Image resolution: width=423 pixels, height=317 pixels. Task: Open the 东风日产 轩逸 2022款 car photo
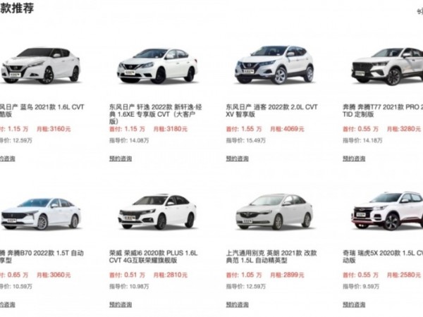(x=157, y=66)
